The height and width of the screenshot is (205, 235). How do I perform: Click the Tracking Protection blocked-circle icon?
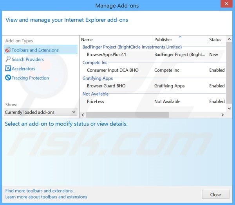click(x=8, y=78)
